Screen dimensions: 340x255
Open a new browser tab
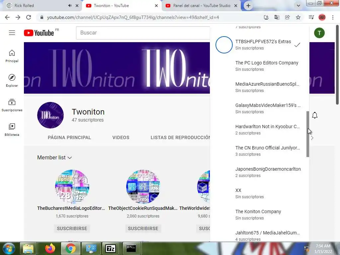click(x=248, y=6)
